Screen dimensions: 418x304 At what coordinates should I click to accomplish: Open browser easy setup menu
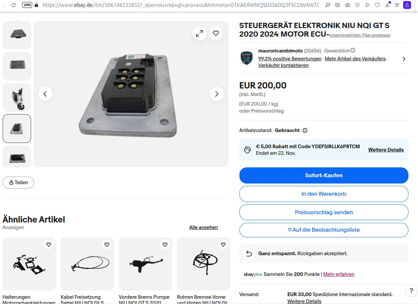[x=397, y=5]
